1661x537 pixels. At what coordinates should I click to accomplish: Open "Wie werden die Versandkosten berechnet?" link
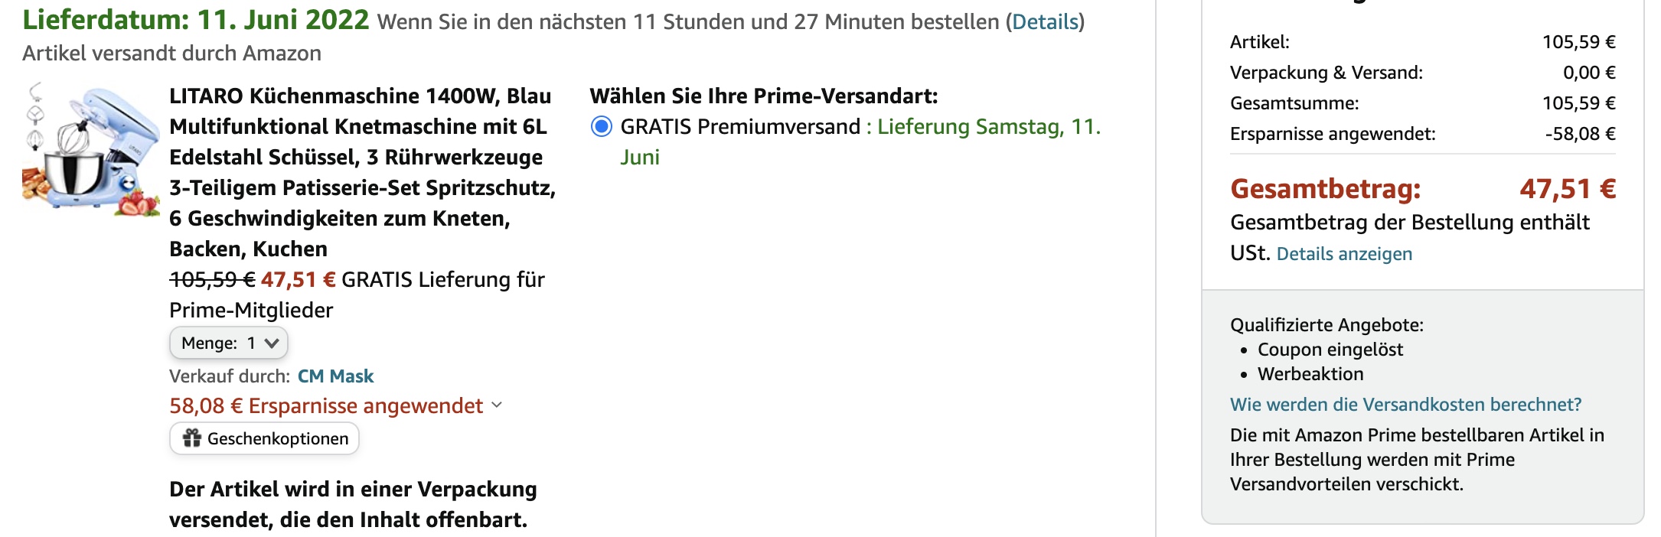click(1405, 405)
